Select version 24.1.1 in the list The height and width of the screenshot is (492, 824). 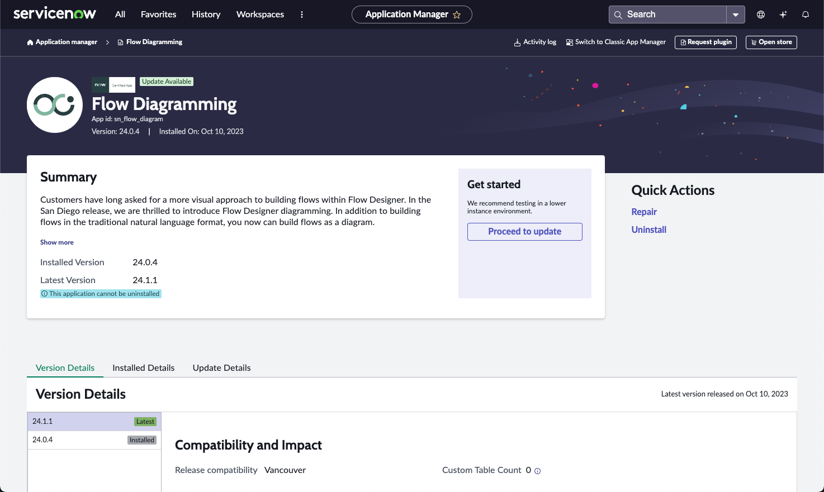coord(94,422)
